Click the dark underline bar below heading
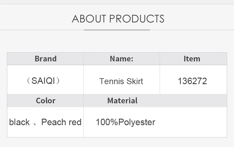 click(x=117, y=30)
